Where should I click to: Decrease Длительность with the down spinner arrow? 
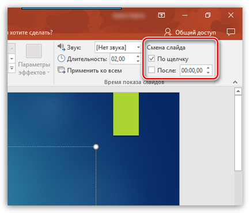(138, 61)
